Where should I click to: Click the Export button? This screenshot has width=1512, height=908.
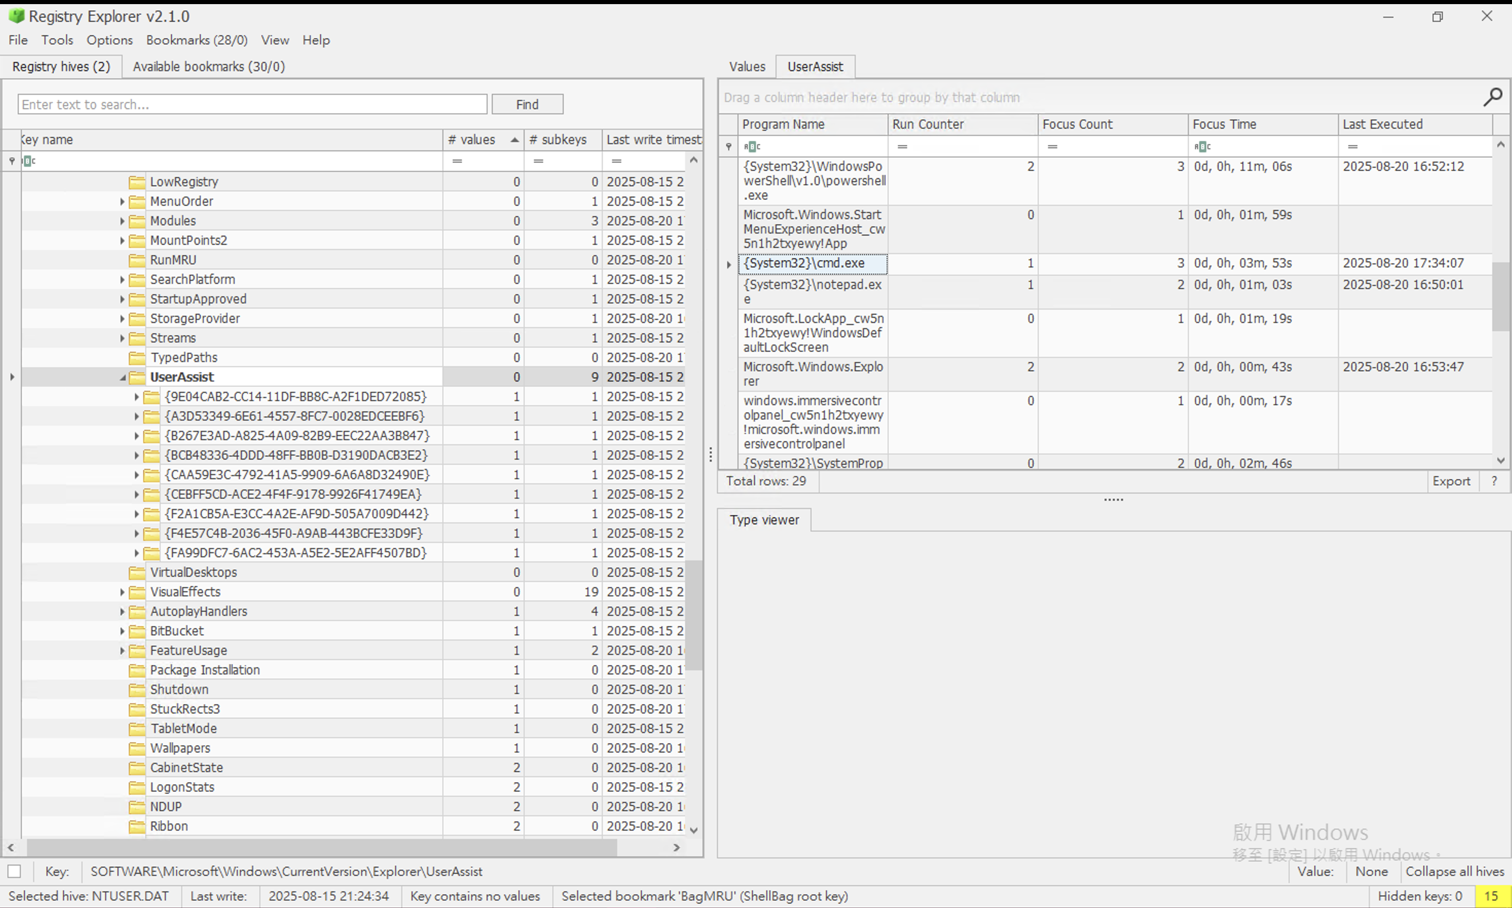tap(1451, 481)
